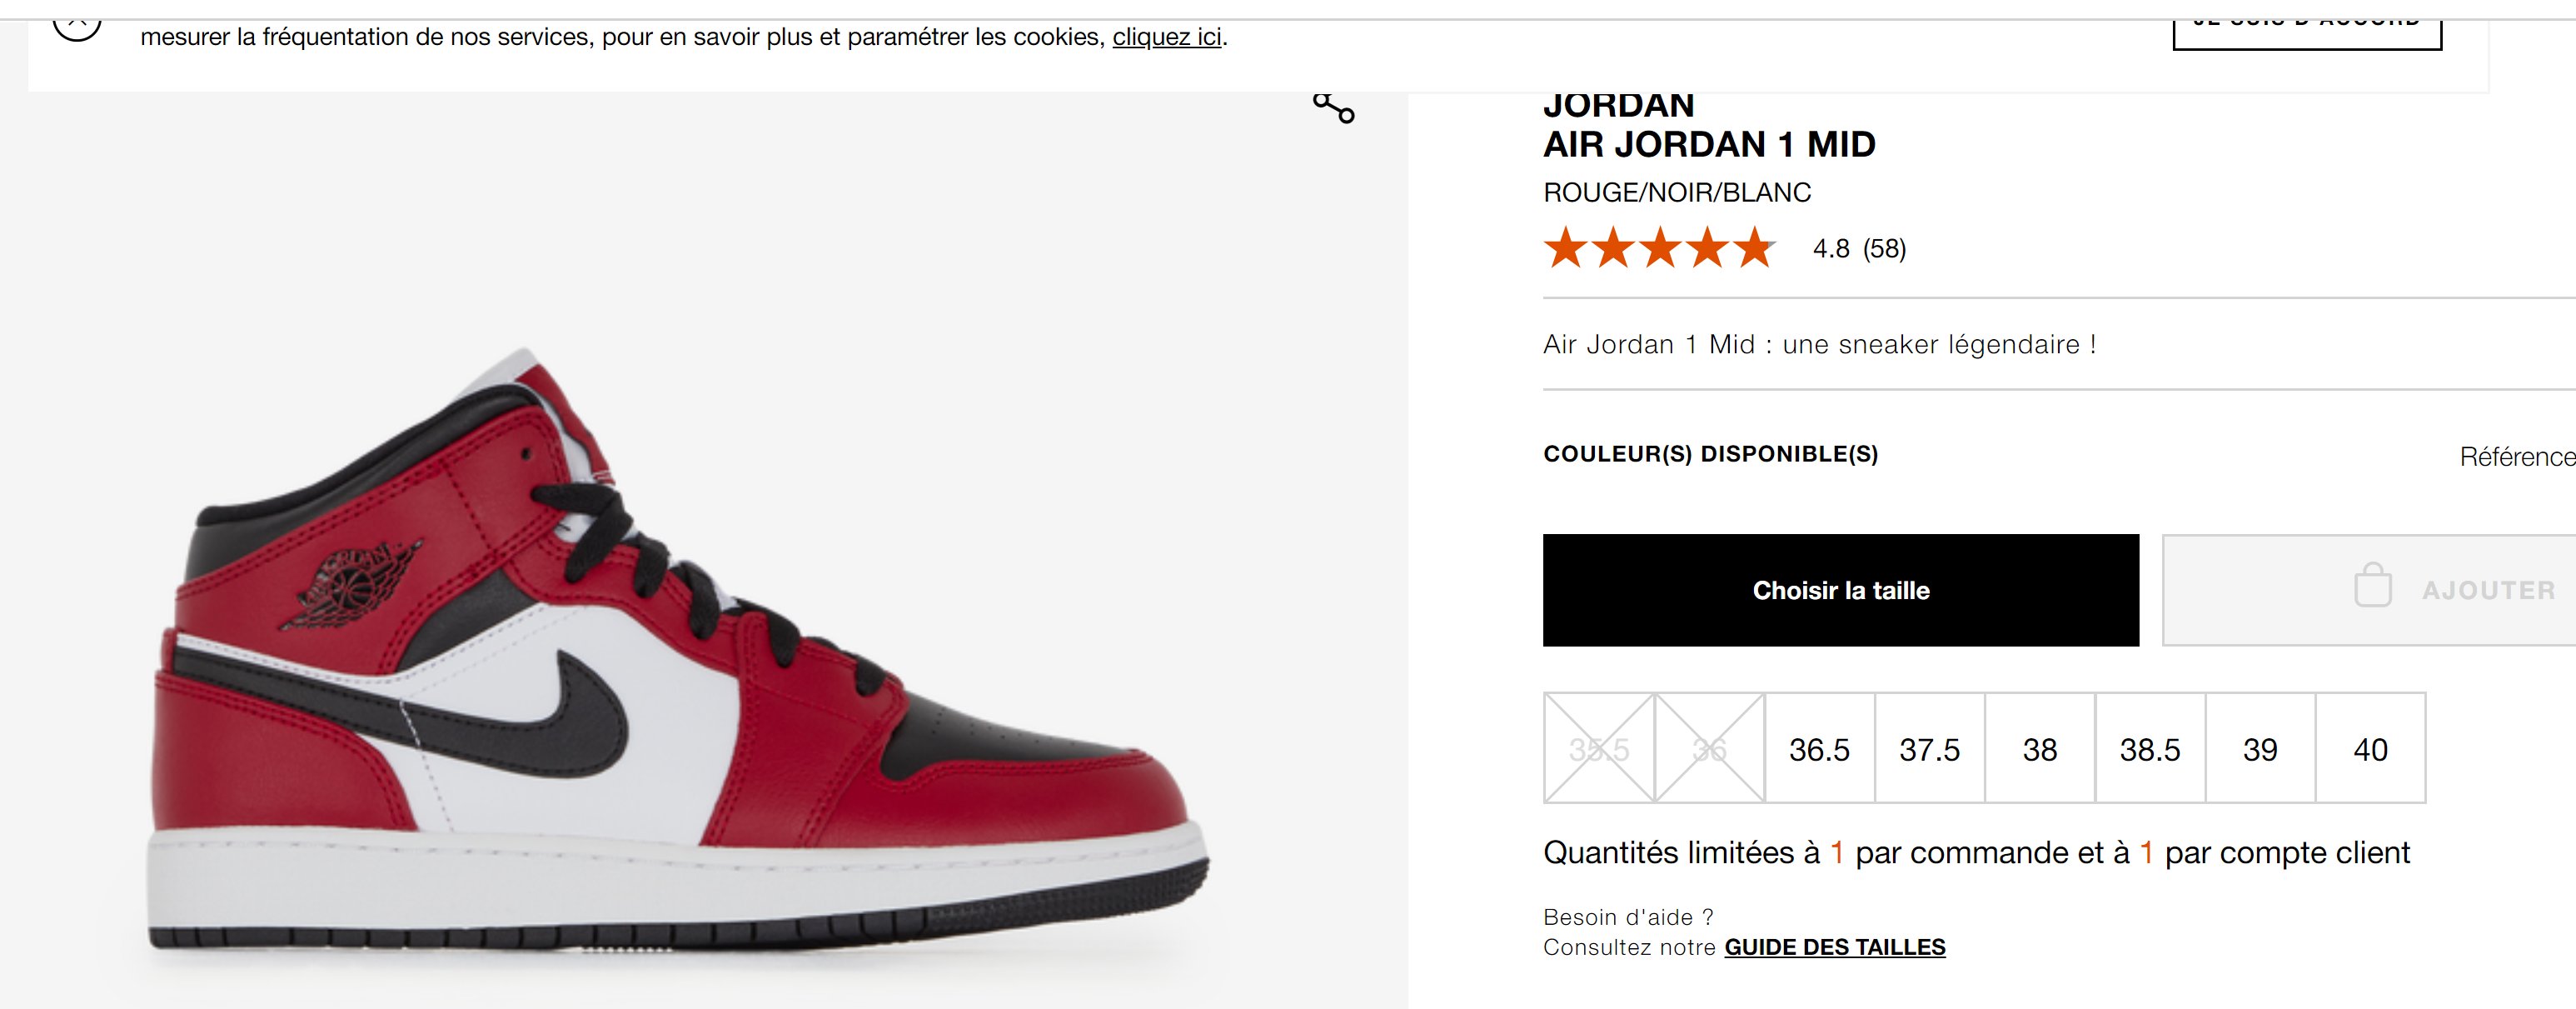The image size is (2576, 1009).
Task: Open the GUIDE DES TAILLES link
Action: [x=1835, y=947]
